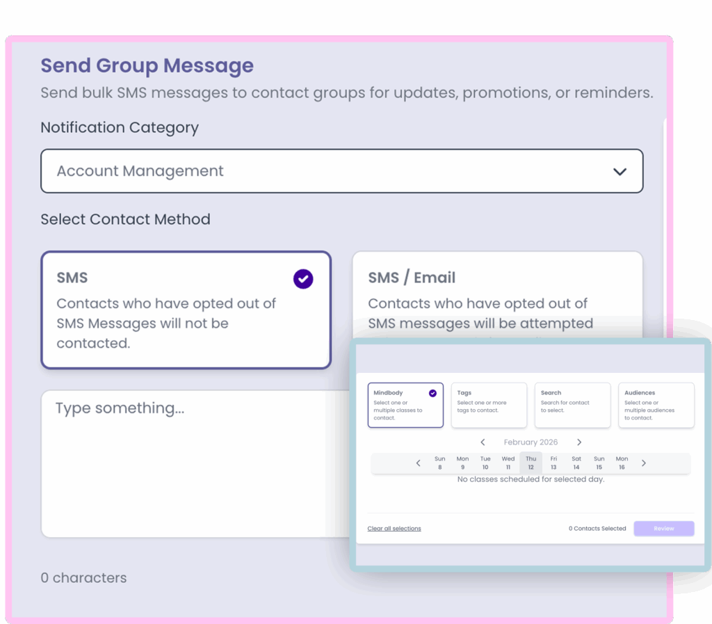Open the Search contact option

(572, 405)
